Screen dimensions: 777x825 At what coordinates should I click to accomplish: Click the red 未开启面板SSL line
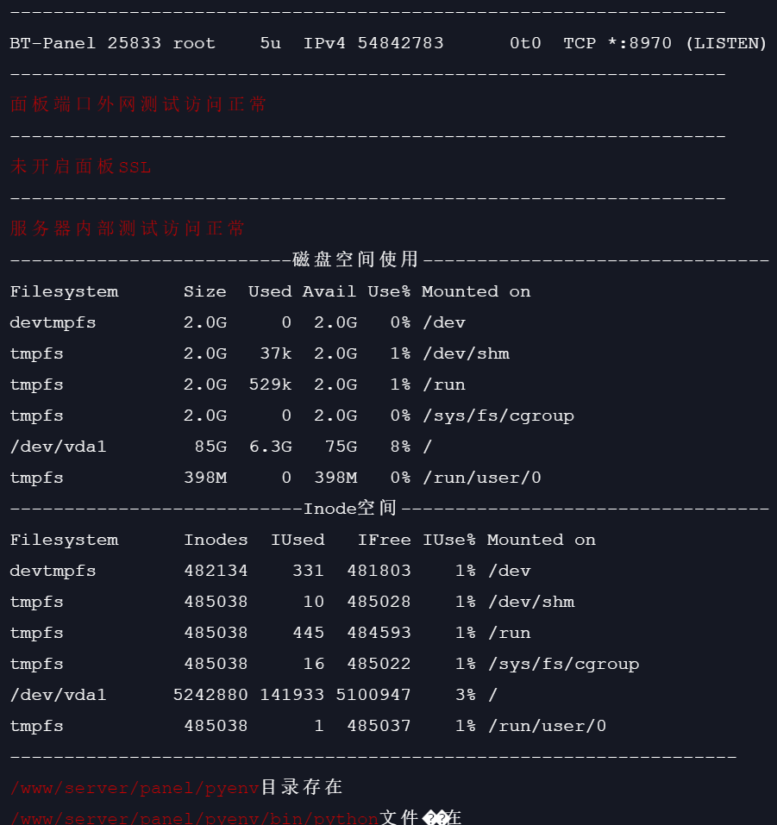point(80,166)
